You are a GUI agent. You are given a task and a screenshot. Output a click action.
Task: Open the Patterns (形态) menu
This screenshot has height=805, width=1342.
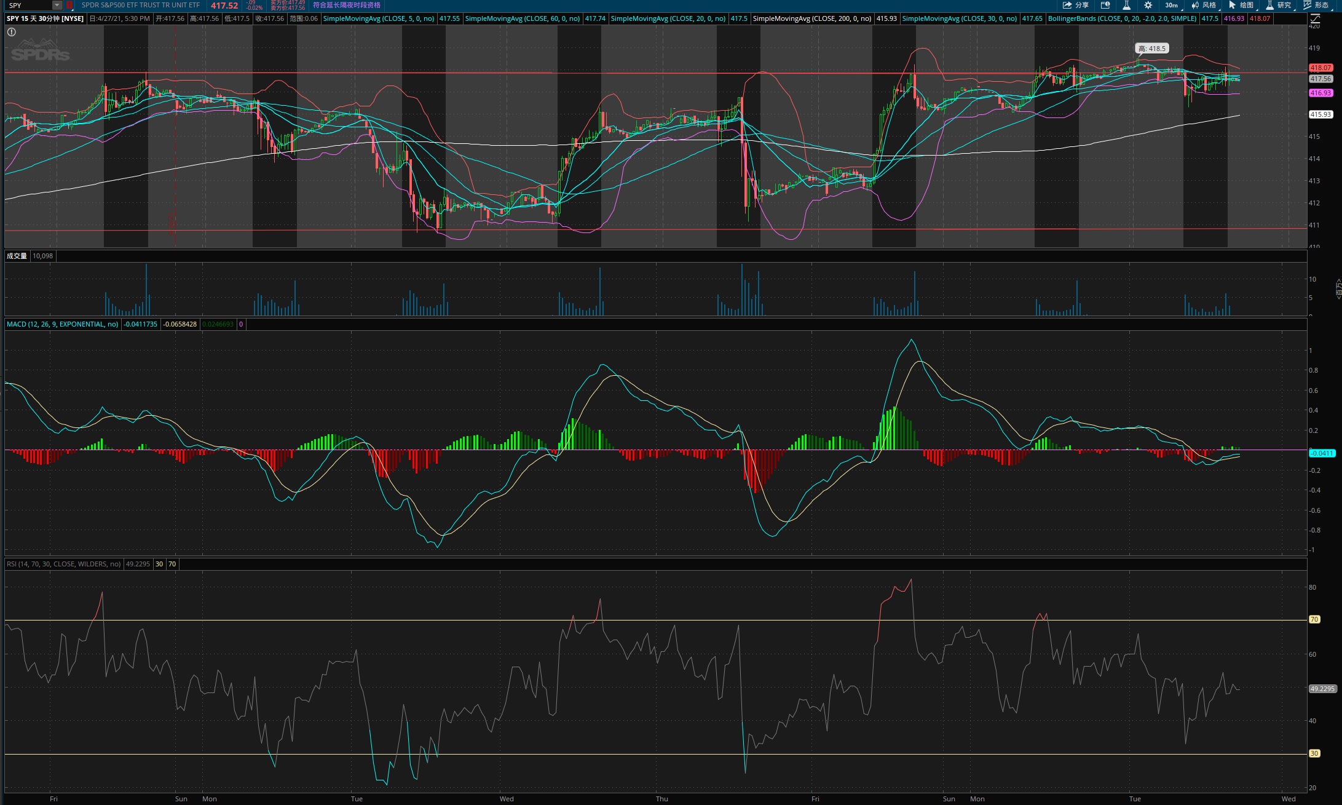tap(1316, 5)
